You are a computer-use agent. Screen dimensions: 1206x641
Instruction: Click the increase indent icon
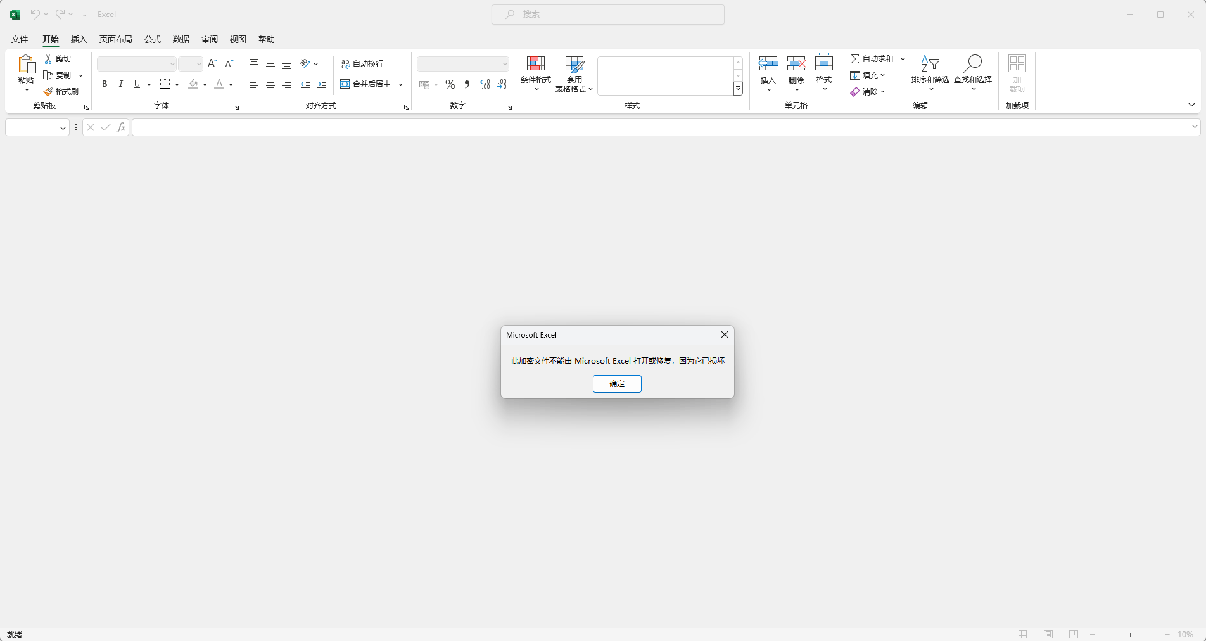click(322, 84)
